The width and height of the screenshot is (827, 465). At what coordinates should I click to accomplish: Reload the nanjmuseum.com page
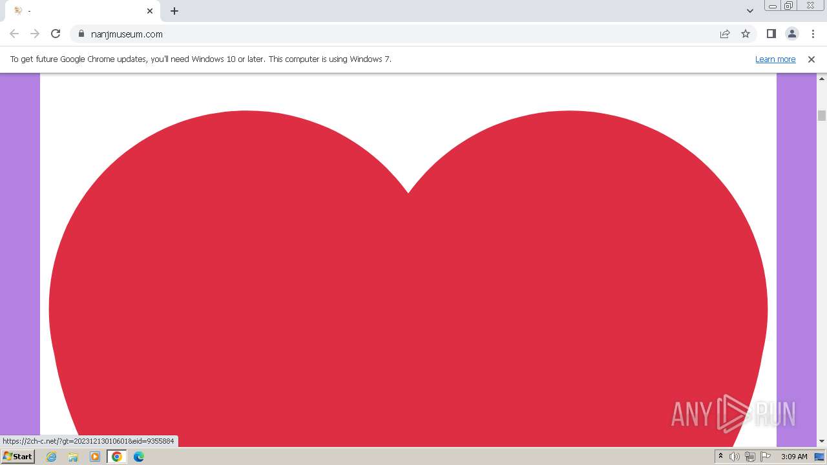click(x=56, y=34)
